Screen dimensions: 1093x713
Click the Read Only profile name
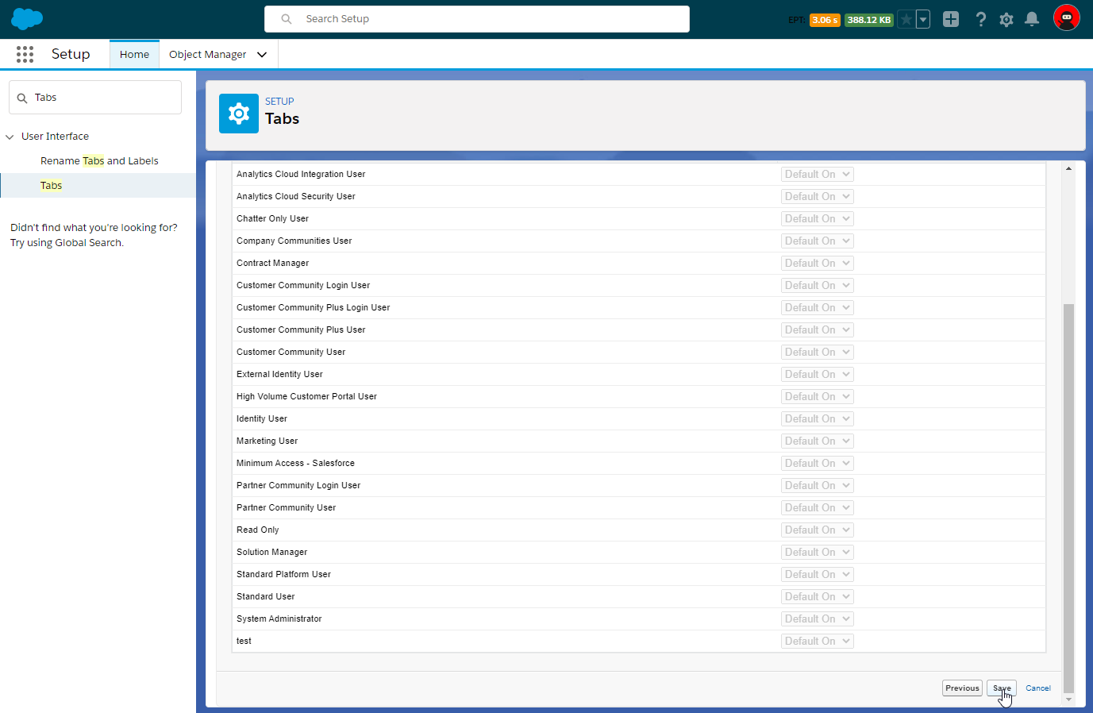258,530
